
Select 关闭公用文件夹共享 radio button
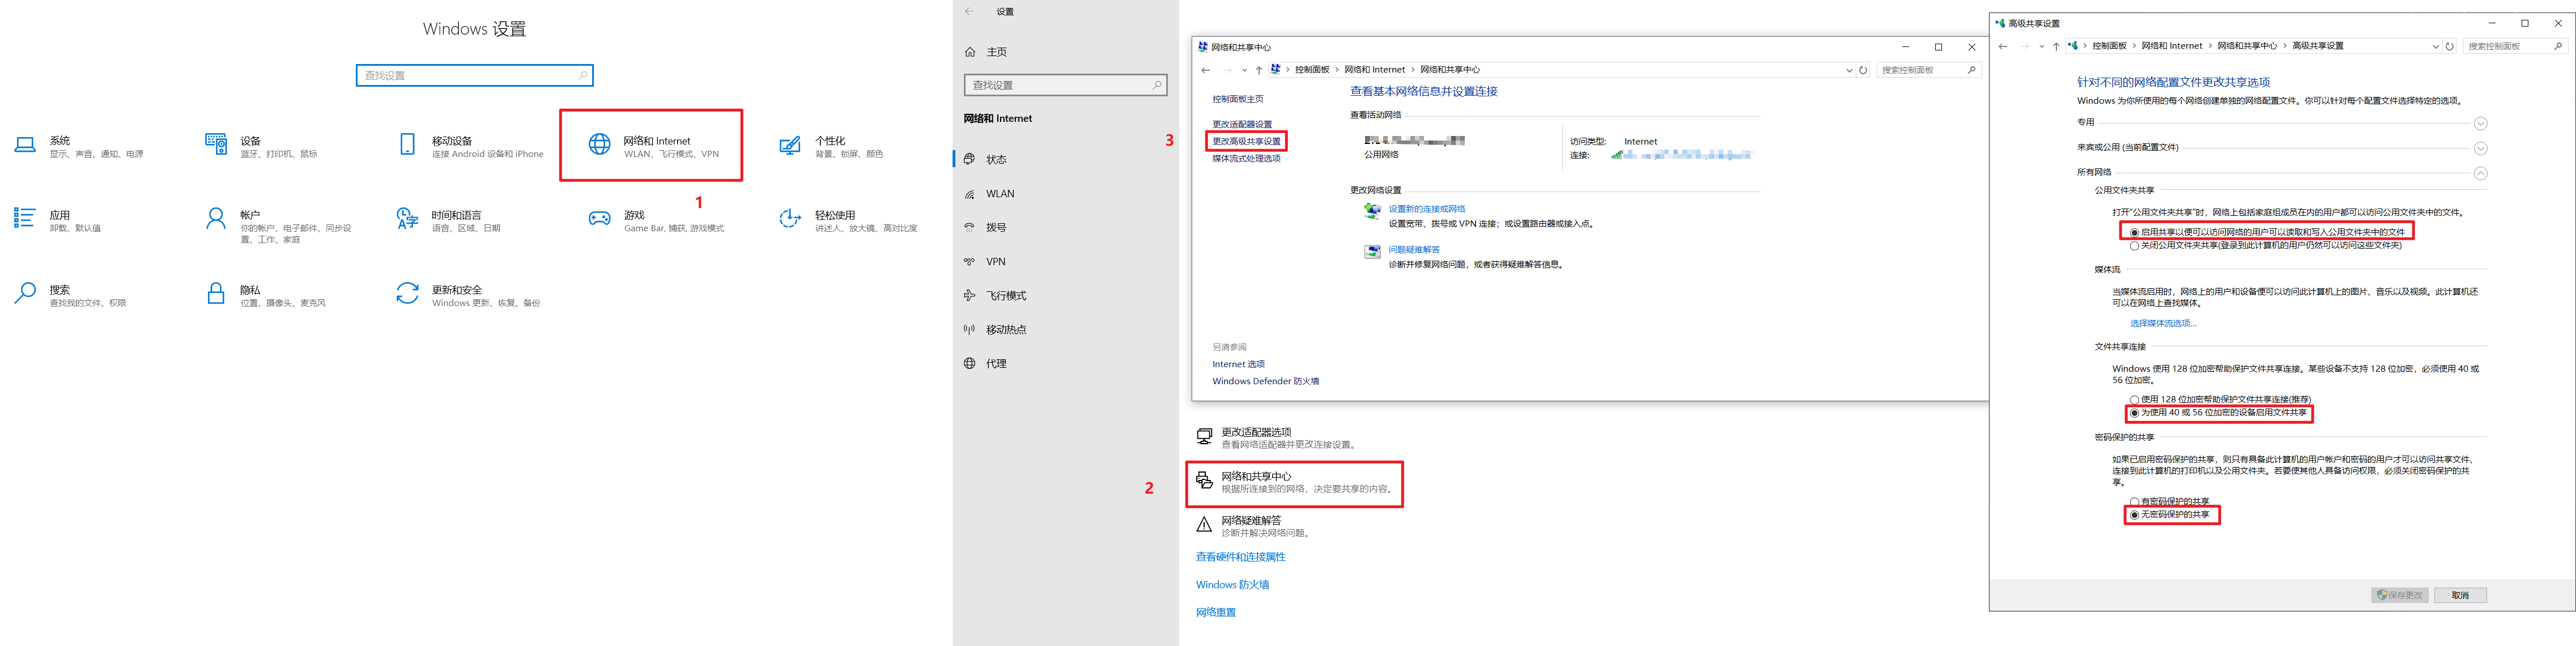pos(2134,245)
